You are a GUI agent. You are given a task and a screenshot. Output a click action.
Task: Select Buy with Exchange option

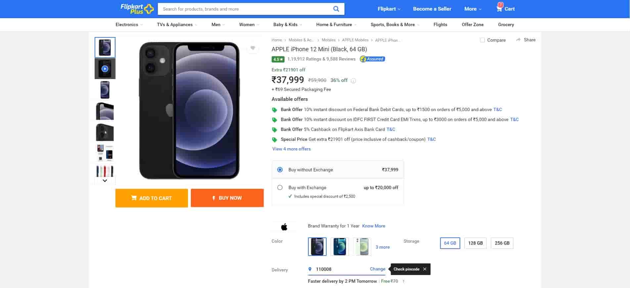[x=280, y=187]
